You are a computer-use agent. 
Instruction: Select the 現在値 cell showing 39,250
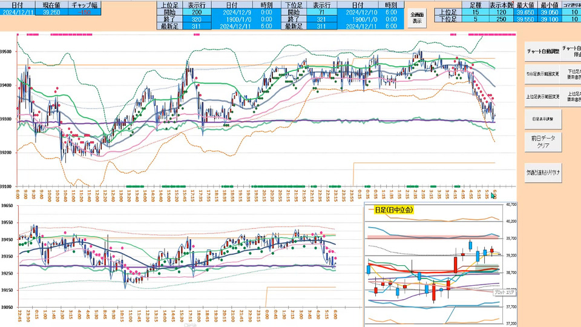[x=51, y=12]
